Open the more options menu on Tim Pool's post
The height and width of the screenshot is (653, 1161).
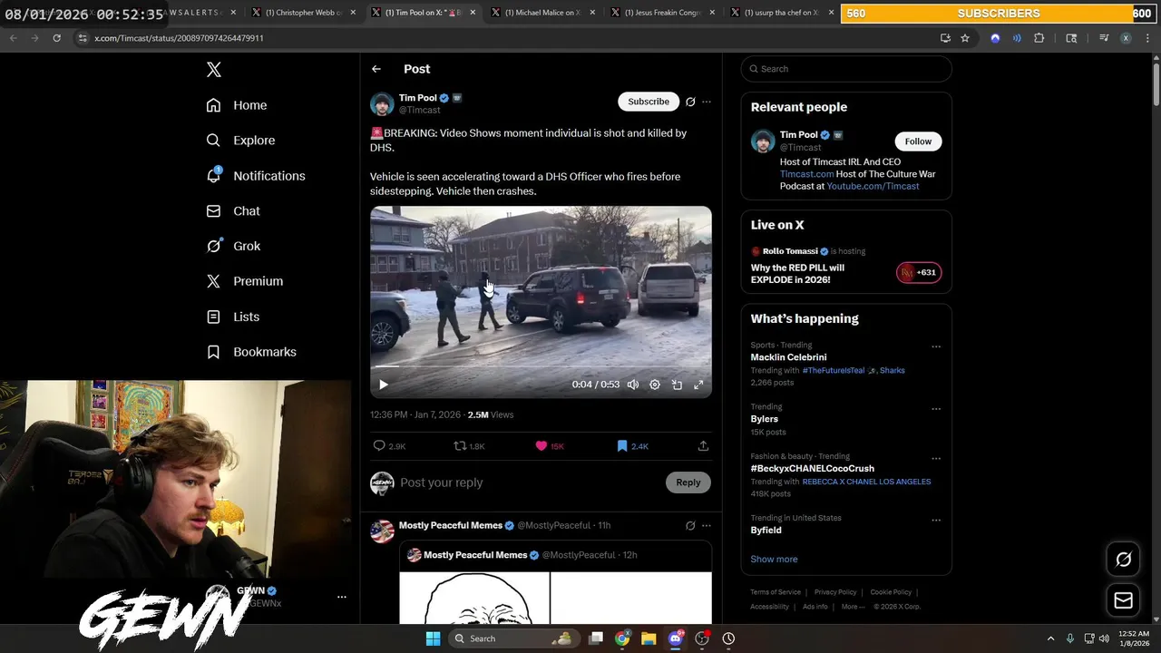[707, 102]
